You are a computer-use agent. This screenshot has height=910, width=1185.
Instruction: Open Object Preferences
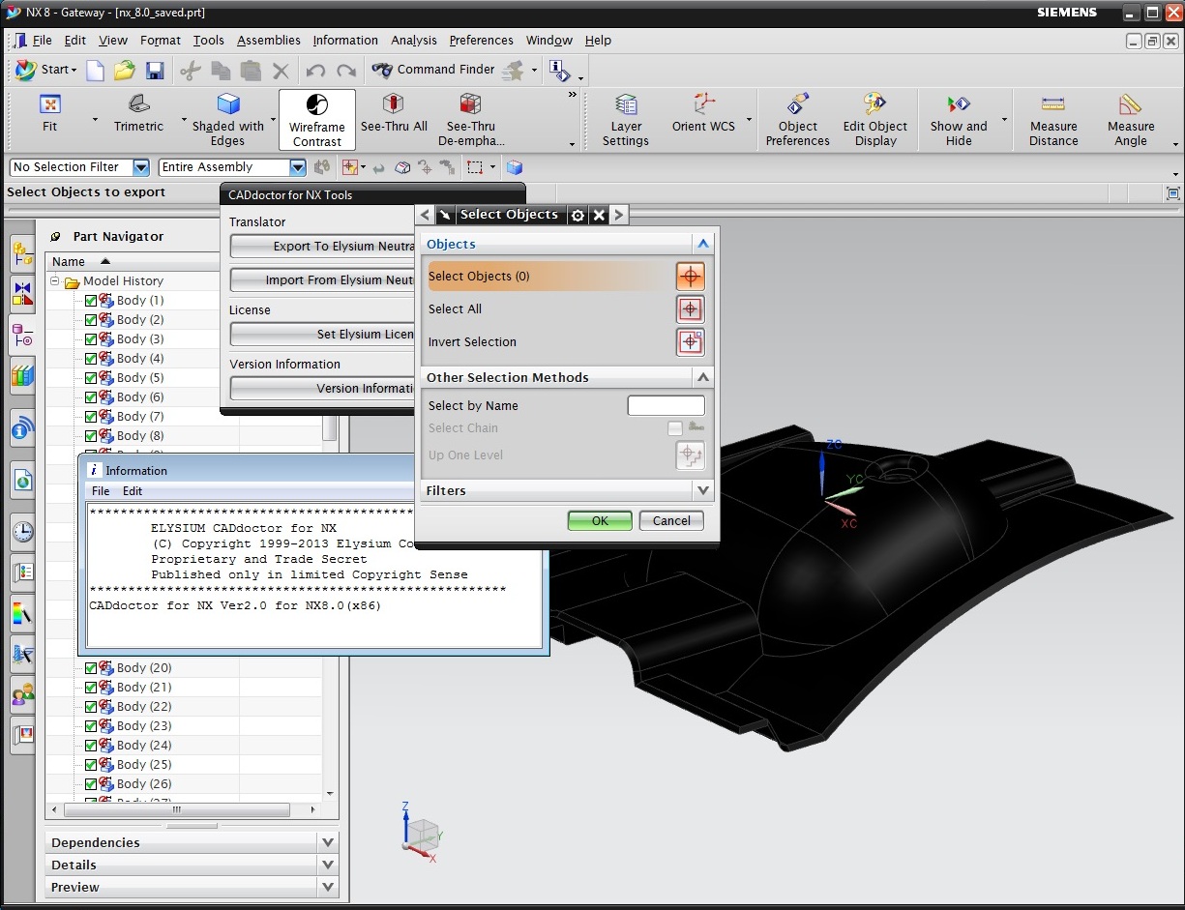(x=798, y=120)
